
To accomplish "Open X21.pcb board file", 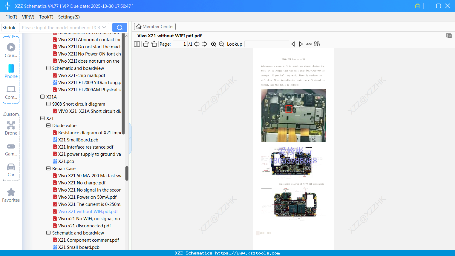I will 66,161.
